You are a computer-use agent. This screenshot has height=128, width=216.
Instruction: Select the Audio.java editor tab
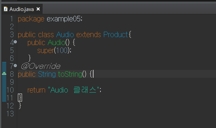(22, 9)
